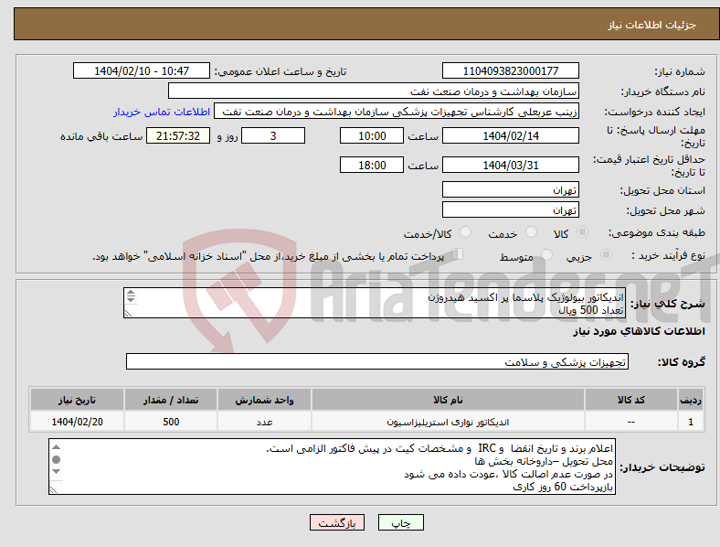Click the جزئیات اطلاعات نیاز header title
This screenshot has height=547, width=720.
pyautogui.click(x=651, y=25)
